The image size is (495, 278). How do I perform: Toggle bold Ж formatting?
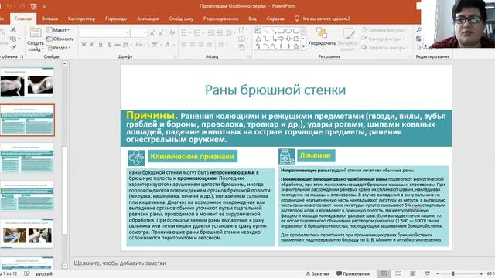[x=84, y=45]
